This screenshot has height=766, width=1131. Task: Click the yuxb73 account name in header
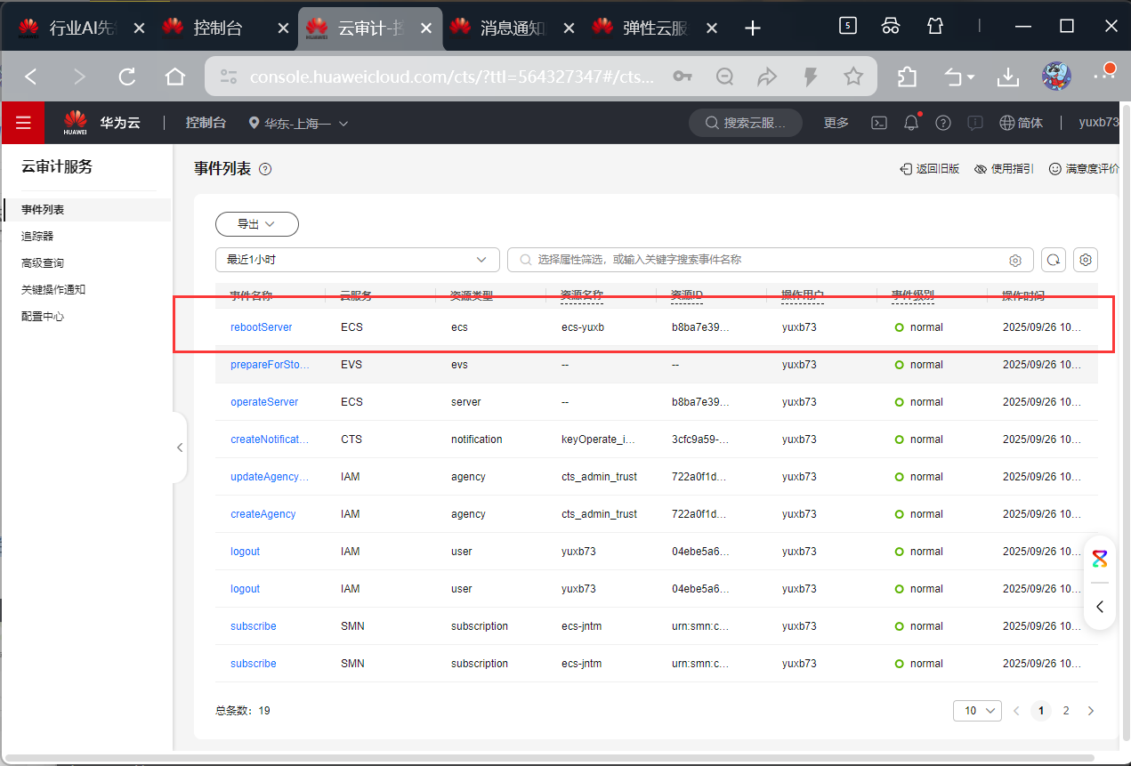[1098, 123]
